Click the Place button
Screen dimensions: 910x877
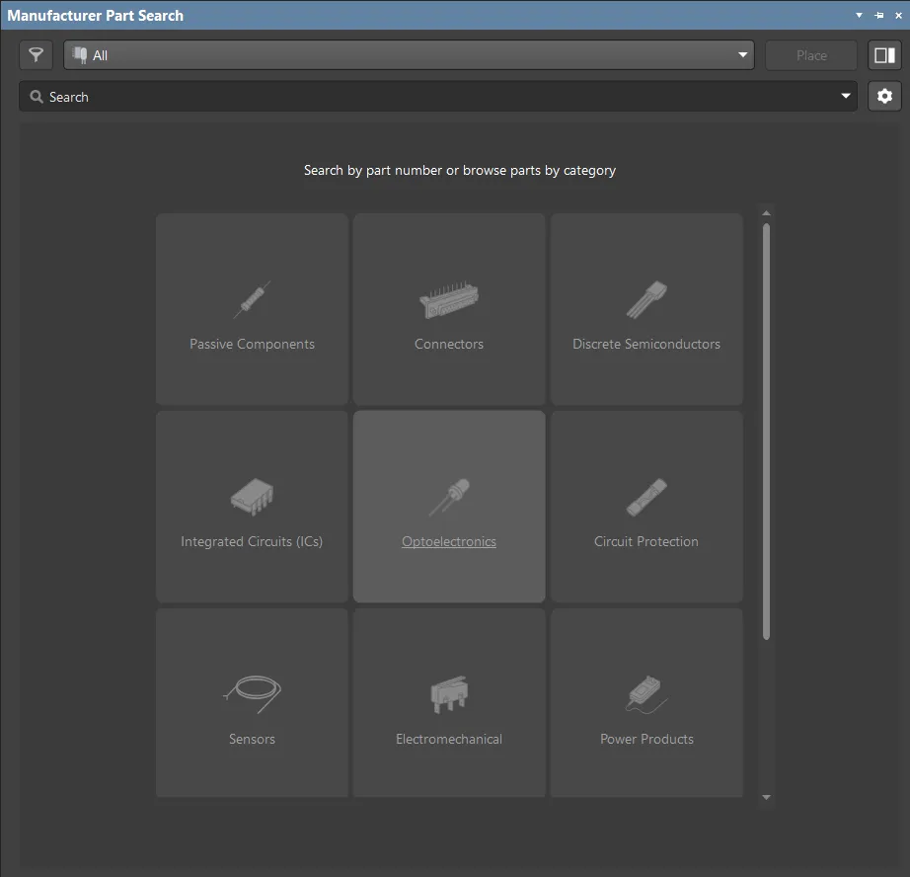(x=810, y=55)
